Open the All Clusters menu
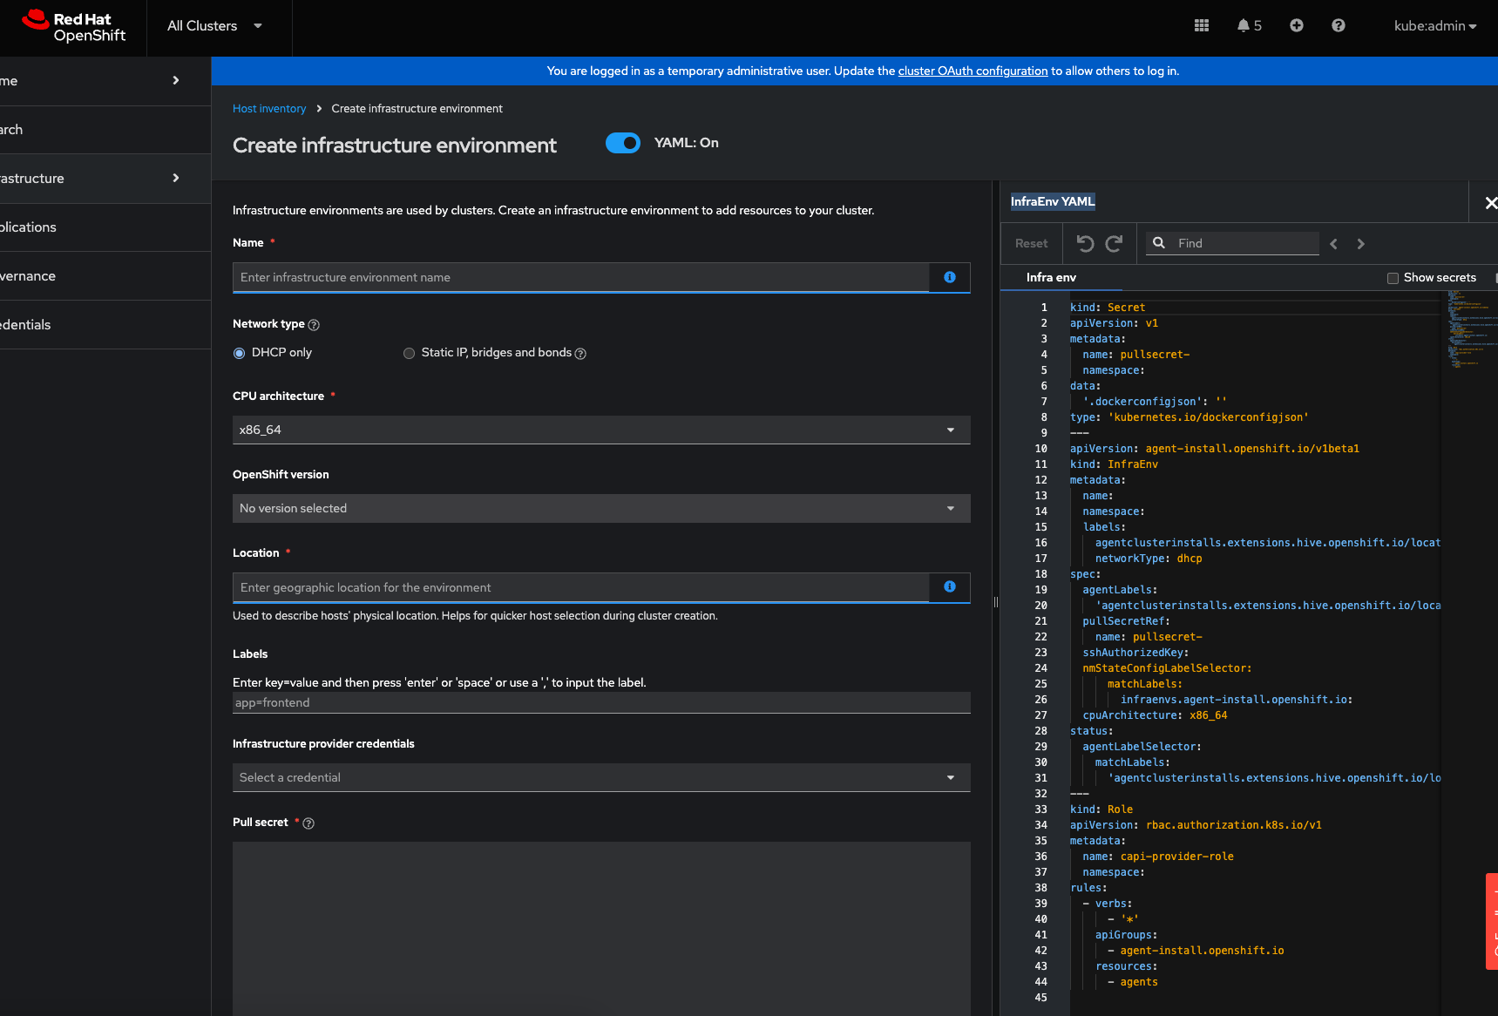This screenshot has width=1498, height=1016. (214, 26)
